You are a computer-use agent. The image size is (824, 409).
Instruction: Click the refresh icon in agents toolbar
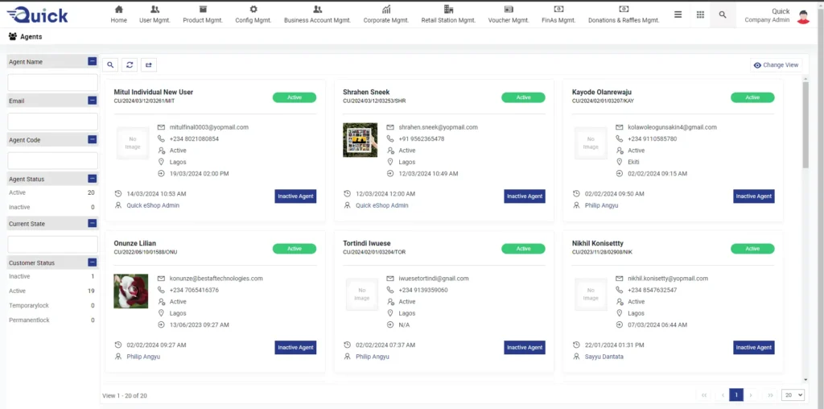(x=130, y=65)
